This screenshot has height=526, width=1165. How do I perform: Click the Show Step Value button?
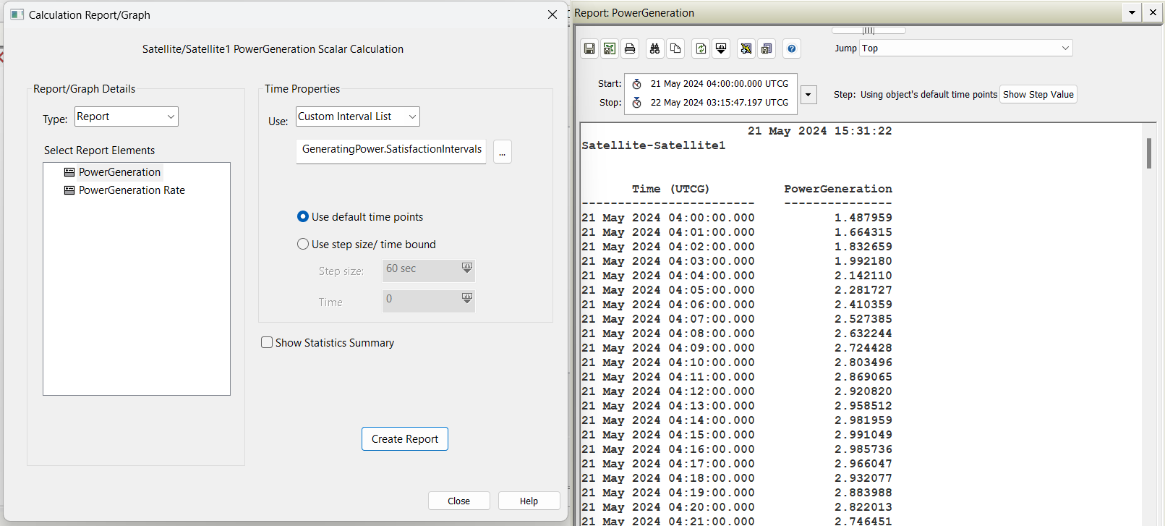[1038, 95]
